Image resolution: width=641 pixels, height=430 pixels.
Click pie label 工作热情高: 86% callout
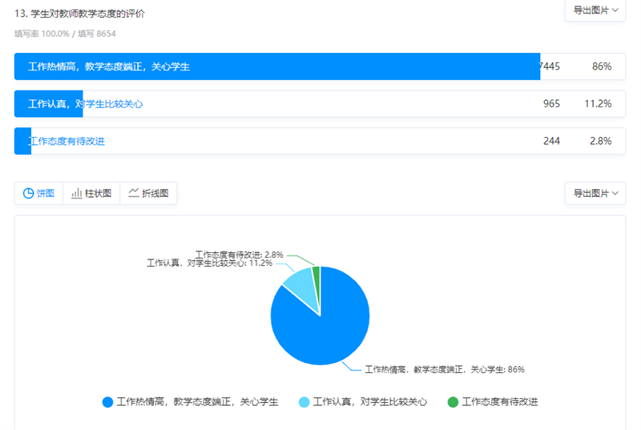point(445,369)
